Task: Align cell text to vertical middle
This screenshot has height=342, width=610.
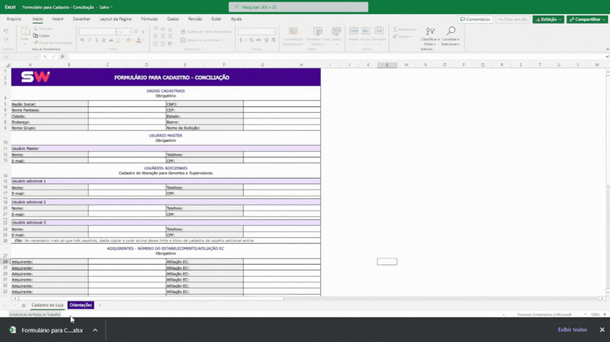Action: coord(163,29)
